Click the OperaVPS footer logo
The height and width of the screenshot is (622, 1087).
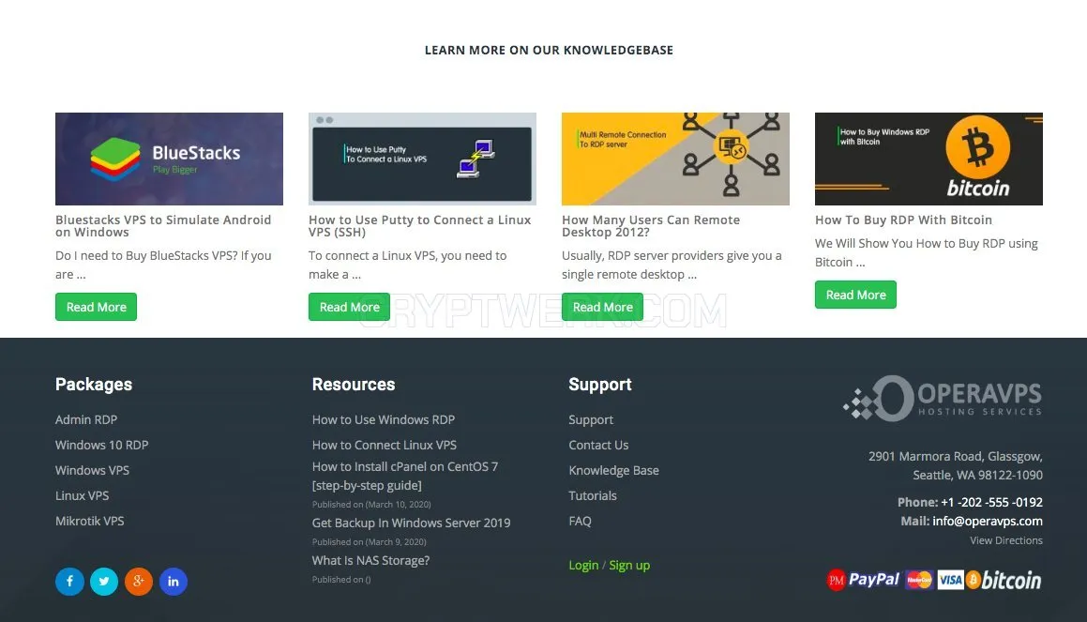[x=943, y=399]
